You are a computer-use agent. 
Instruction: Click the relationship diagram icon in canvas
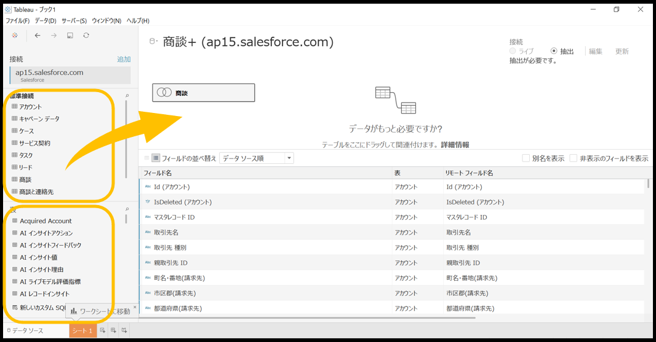[395, 100]
